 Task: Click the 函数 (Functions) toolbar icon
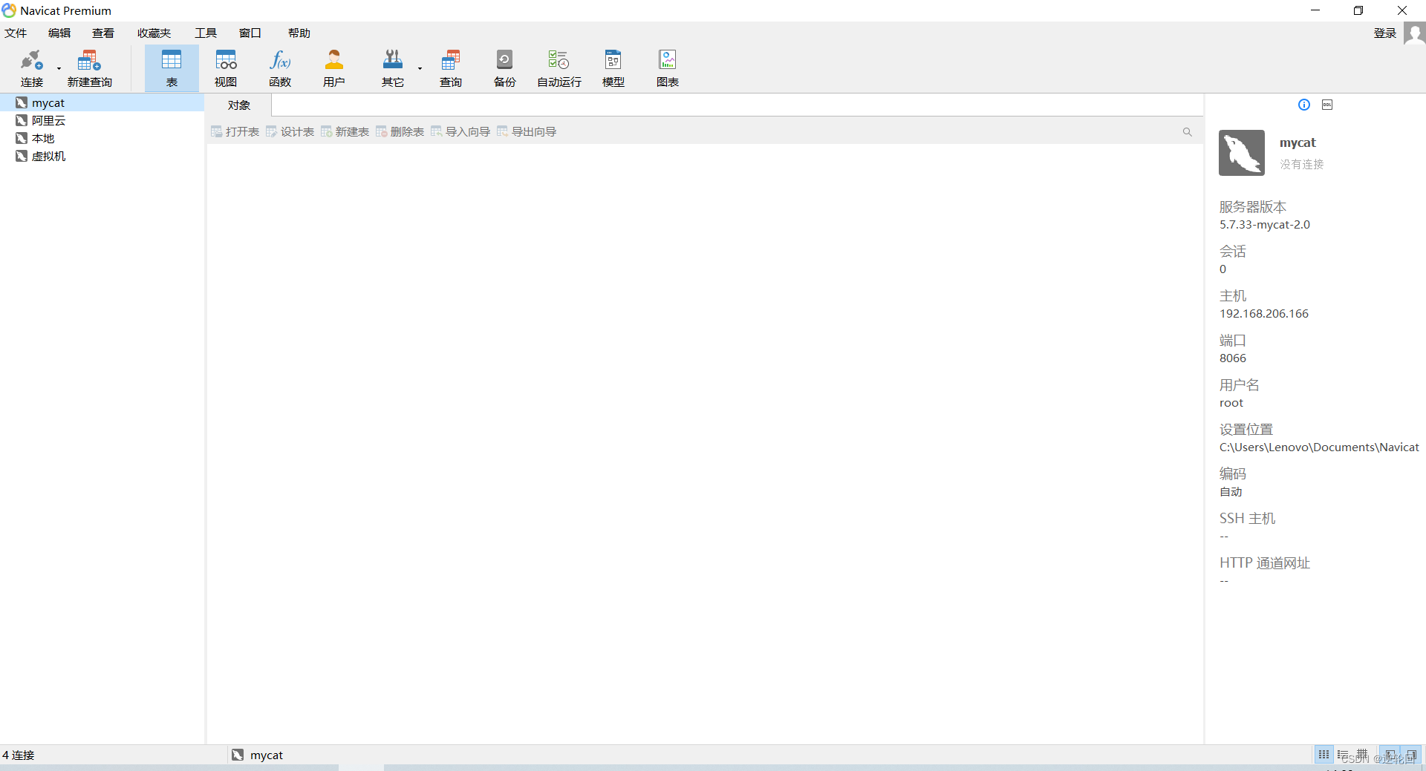coord(280,68)
